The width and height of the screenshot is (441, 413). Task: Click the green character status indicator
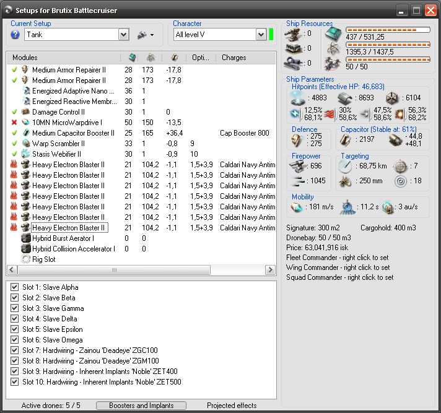[x=271, y=34]
